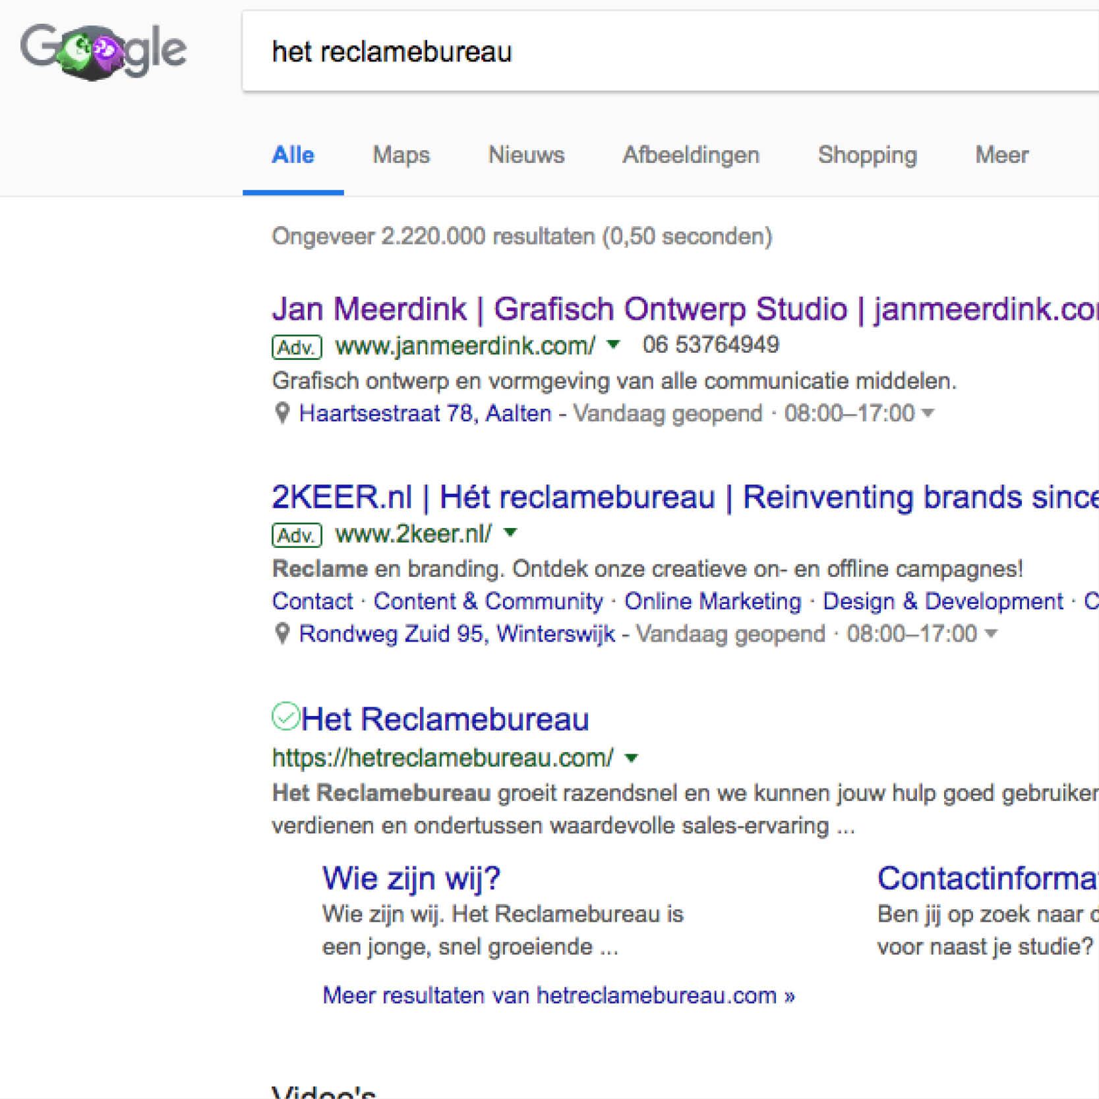Click the green checkmark beside Het Reclamebureau
The image size is (1099, 1099).
tap(285, 717)
